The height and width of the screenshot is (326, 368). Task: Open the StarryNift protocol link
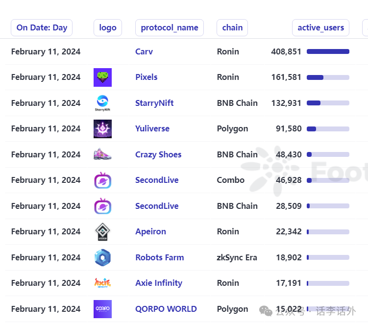(x=154, y=103)
